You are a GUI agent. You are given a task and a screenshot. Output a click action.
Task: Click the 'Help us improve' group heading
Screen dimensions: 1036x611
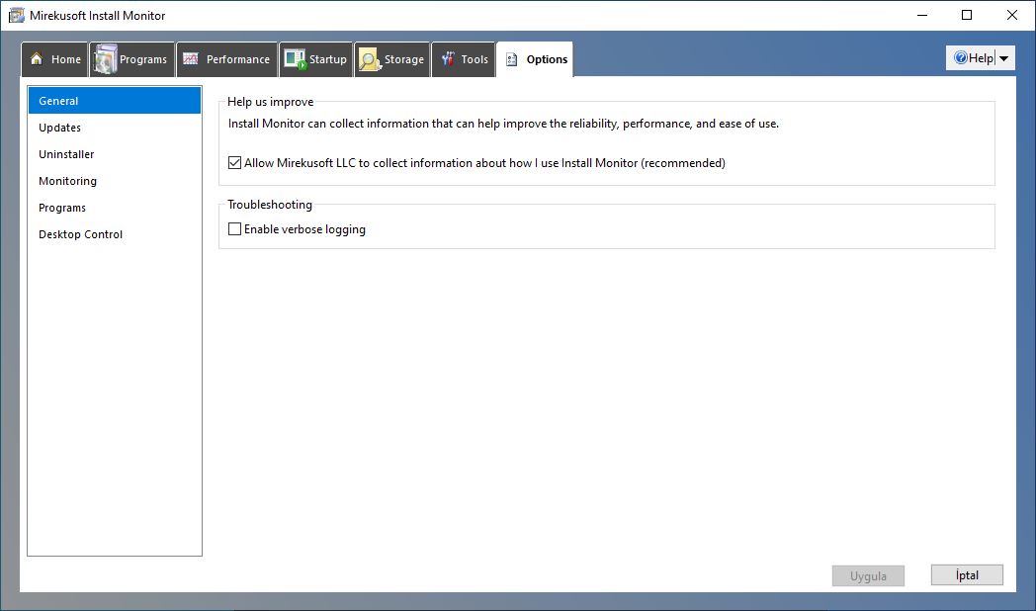(x=270, y=102)
